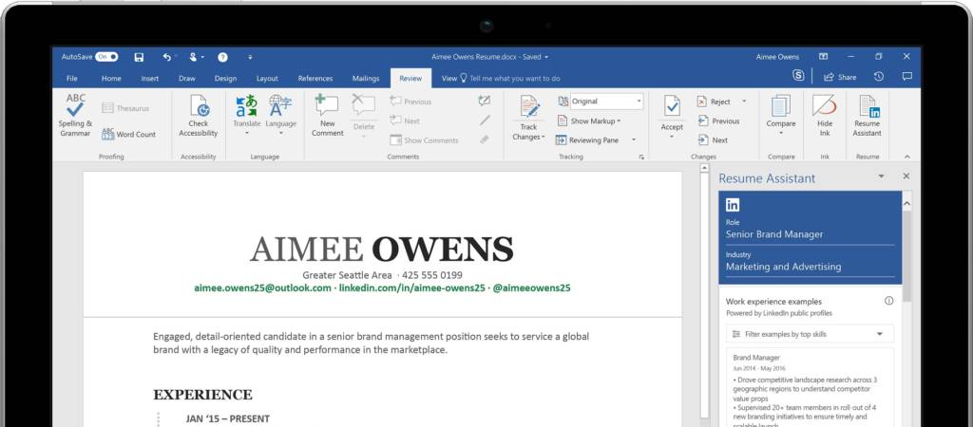Click the Delete comment icon
Viewport: 973px width, 427px height.
pos(364,104)
